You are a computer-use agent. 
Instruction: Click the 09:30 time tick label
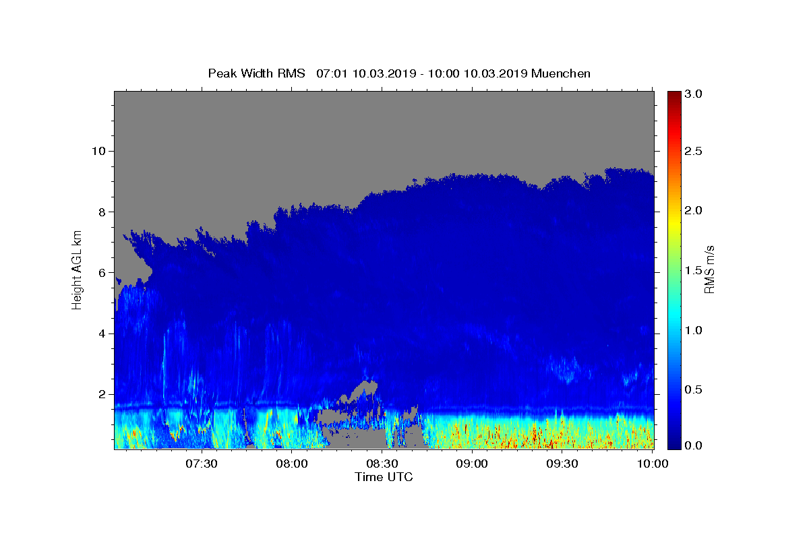click(562, 464)
